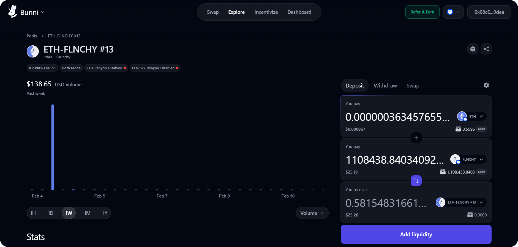This screenshot has height=247, width=518.
Task: Open the cube icon button near share
Action: (473, 49)
